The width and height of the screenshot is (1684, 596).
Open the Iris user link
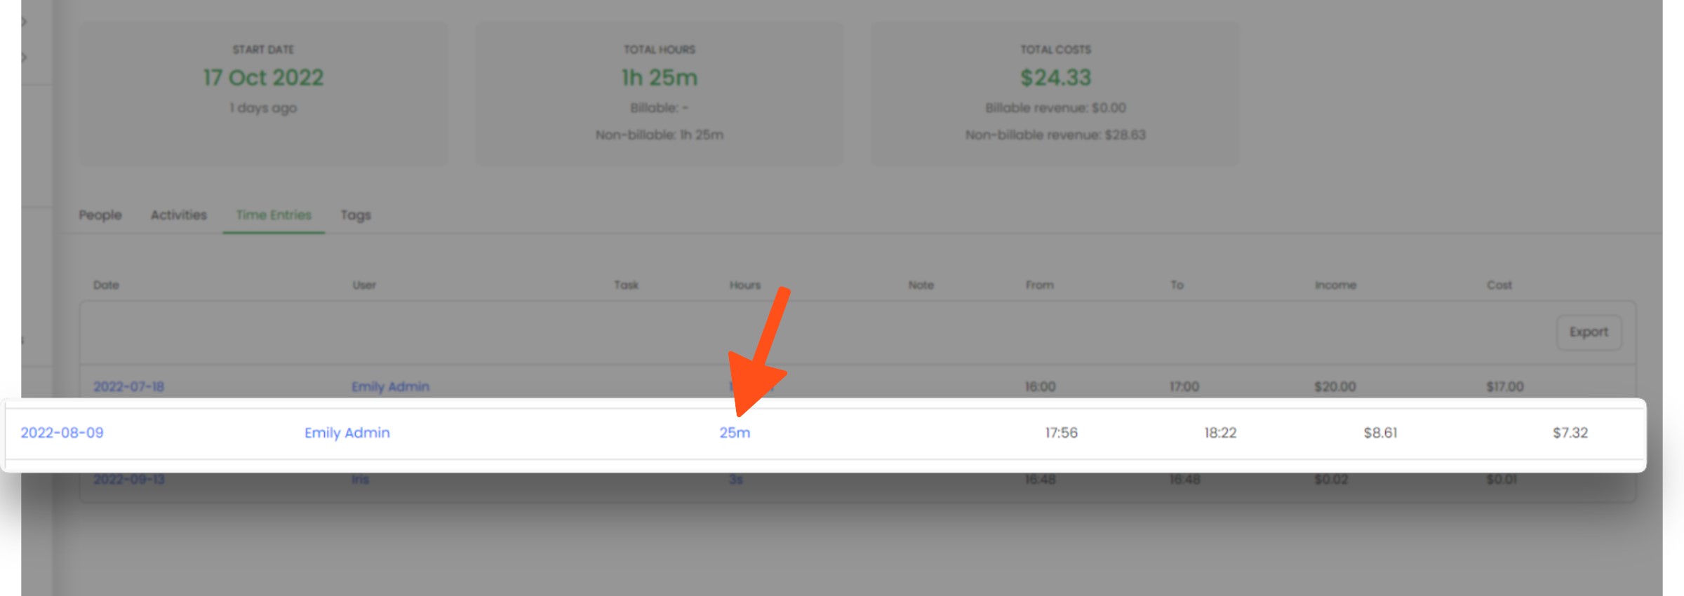click(360, 480)
